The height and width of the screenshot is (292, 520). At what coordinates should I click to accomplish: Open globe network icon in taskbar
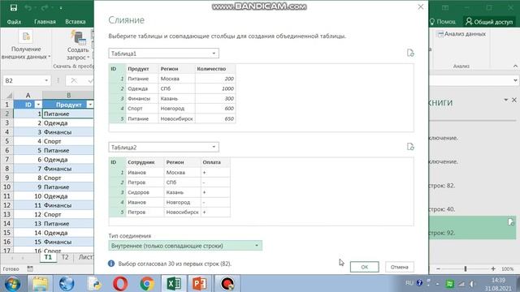tap(67, 284)
